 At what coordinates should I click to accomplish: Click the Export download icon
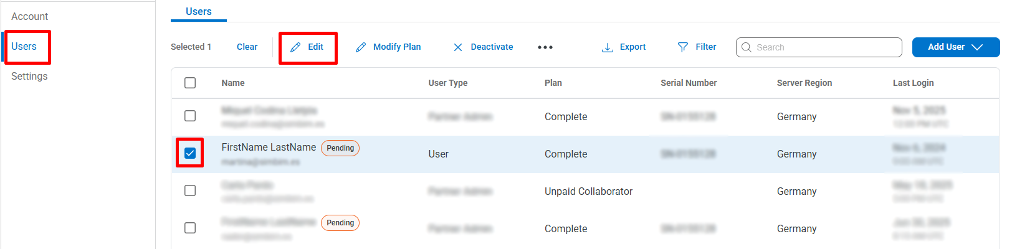click(x=607, y=47)
